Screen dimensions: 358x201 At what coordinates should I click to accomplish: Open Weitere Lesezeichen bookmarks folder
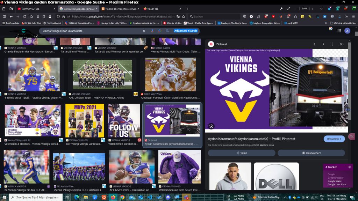[x=343, y=23]
